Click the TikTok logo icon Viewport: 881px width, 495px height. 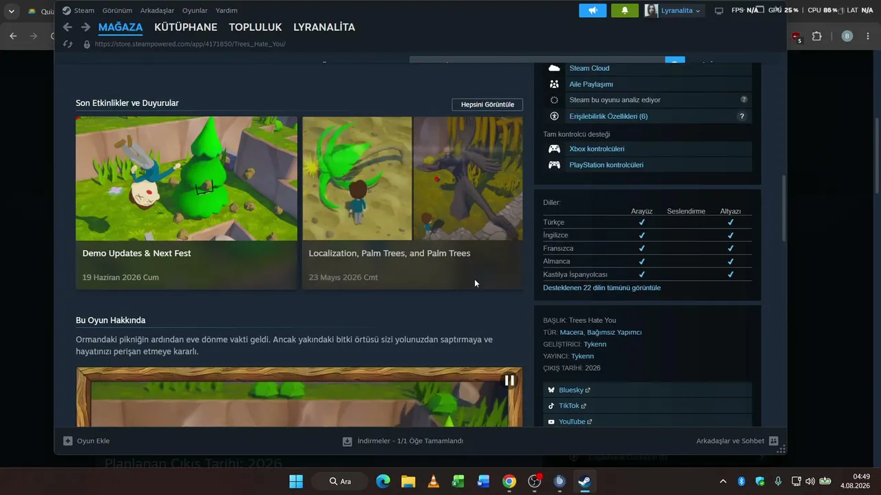coord(551,406)
